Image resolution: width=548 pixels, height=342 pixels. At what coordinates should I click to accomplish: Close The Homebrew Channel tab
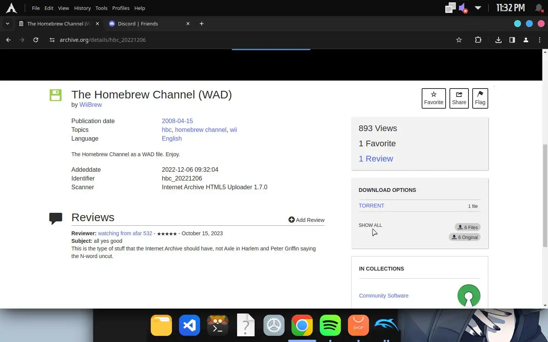97,24
